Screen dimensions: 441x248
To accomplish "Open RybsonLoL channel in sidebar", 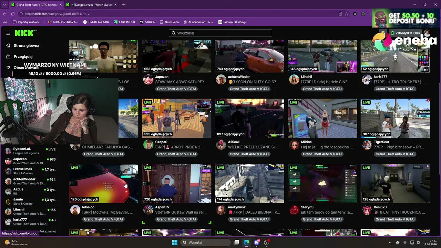I will click(30, 151).
